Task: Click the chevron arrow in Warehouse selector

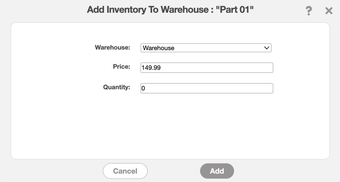Action: (267, 48)
